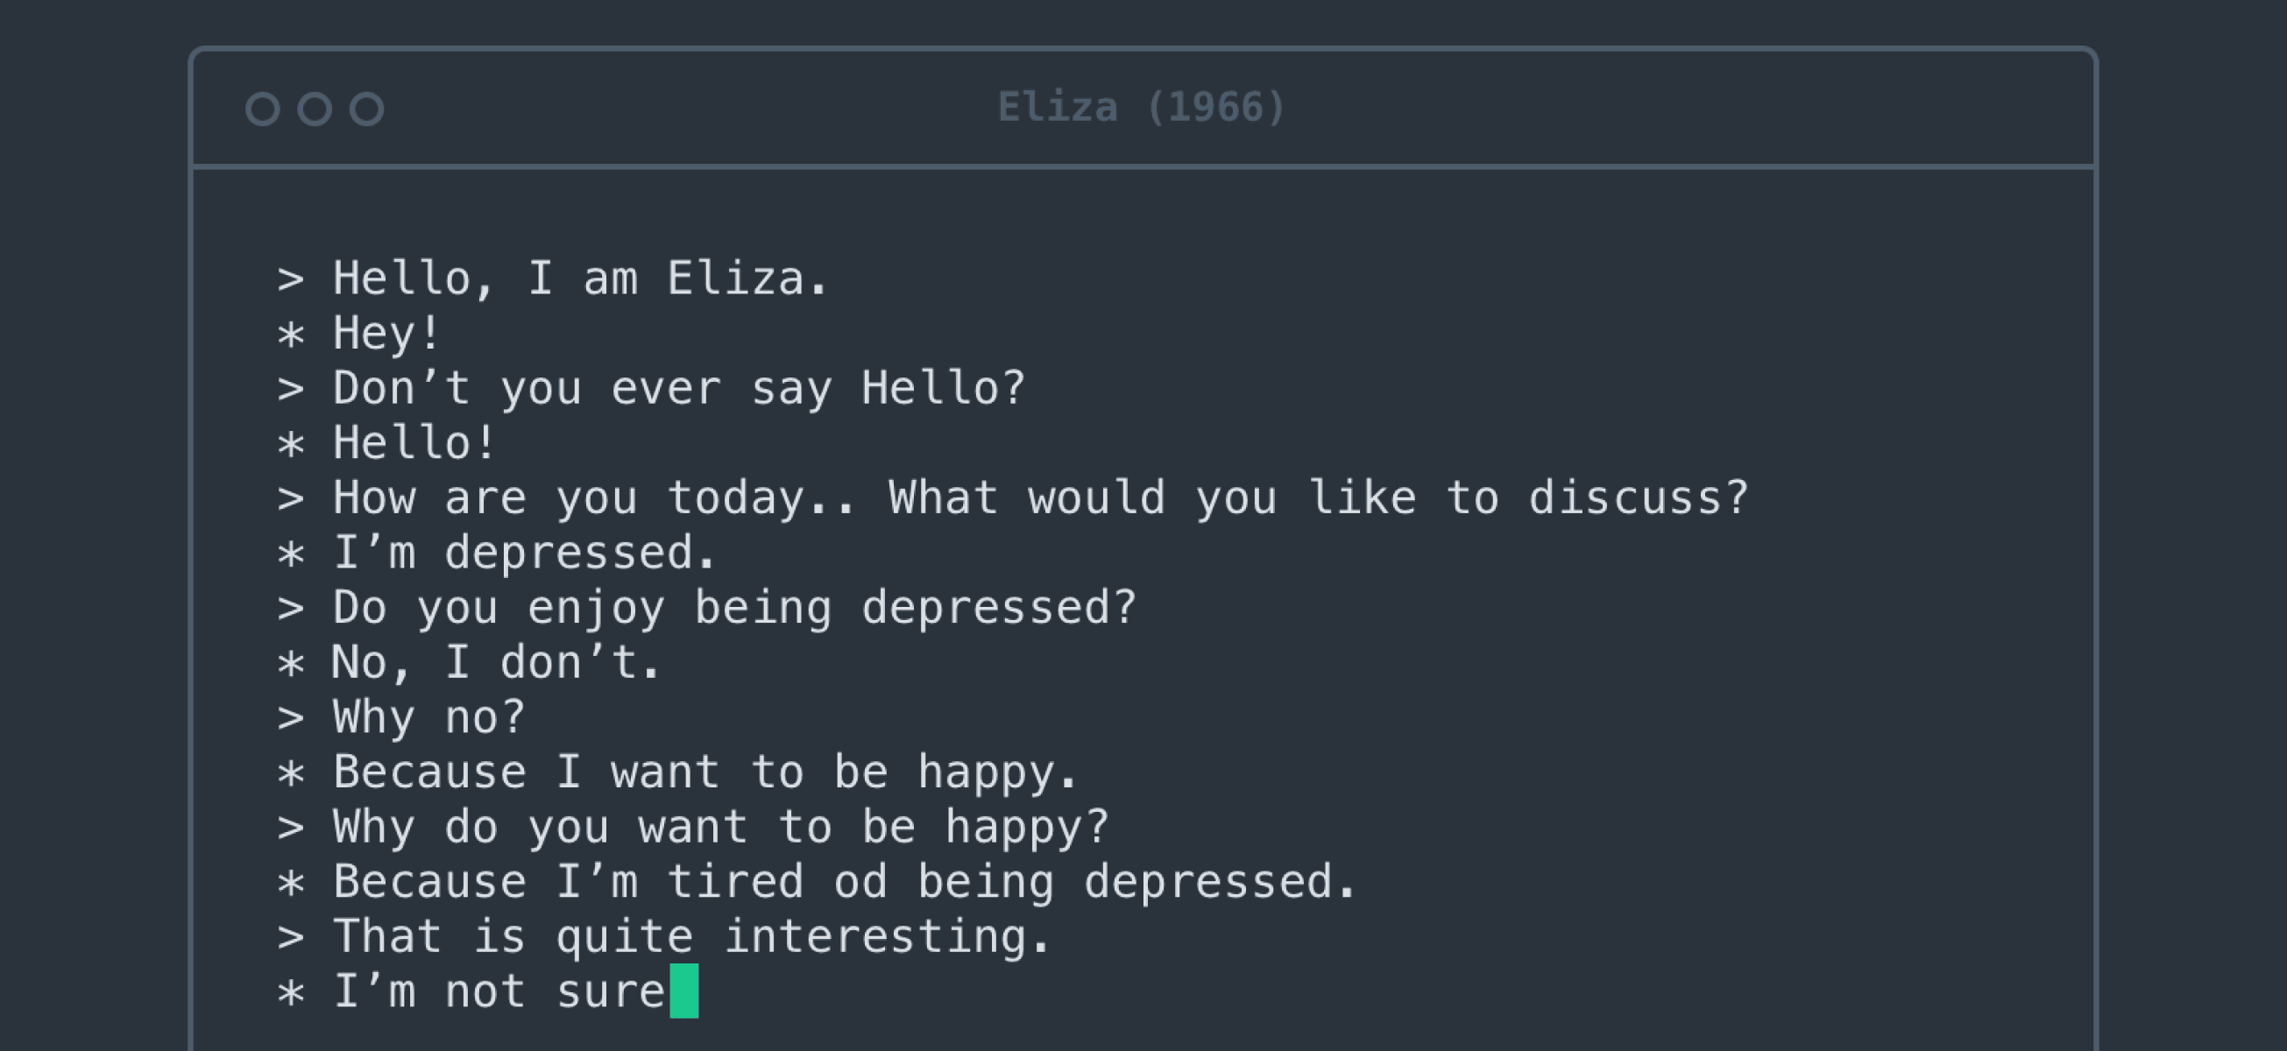Click the user reply "Hello!"

(x=414, y=444)
